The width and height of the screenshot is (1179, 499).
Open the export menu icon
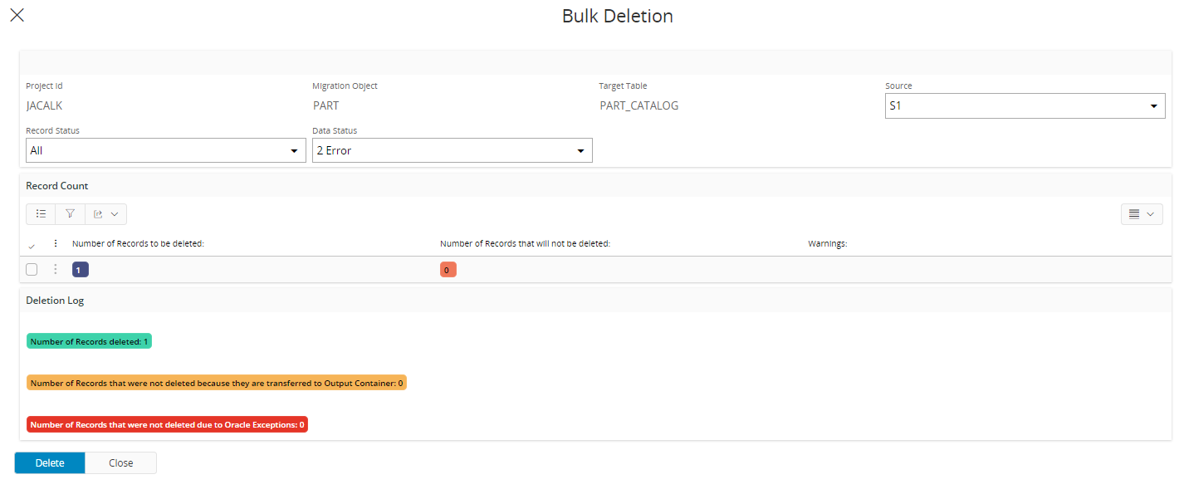(105, 214)
